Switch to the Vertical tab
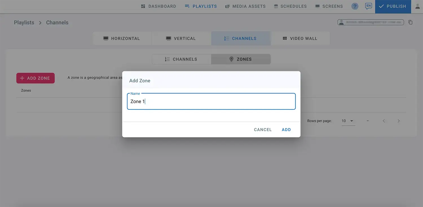The image size is (423, 207). 181,39
